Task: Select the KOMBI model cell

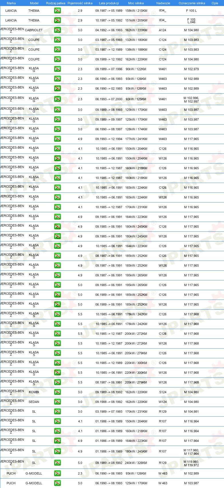Action: tap(34, 392)
